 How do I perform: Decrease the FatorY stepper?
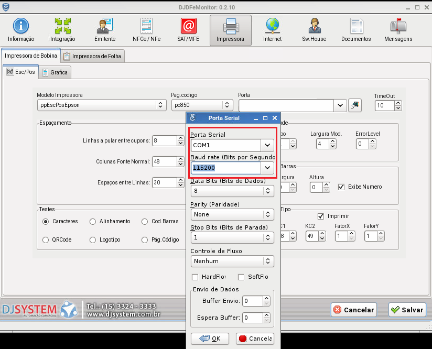tap(381, 238)
